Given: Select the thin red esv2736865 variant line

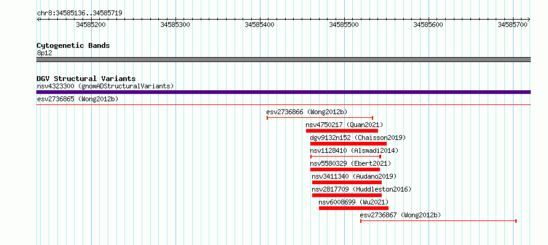Looking at the screenshot, I should tap(283, 104).
